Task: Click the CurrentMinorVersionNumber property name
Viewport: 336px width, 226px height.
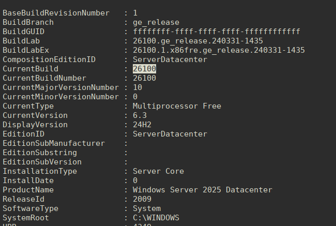Action: [60, 97]
